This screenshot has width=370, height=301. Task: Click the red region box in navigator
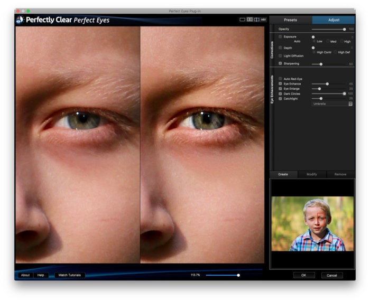[x=321, y=219]
